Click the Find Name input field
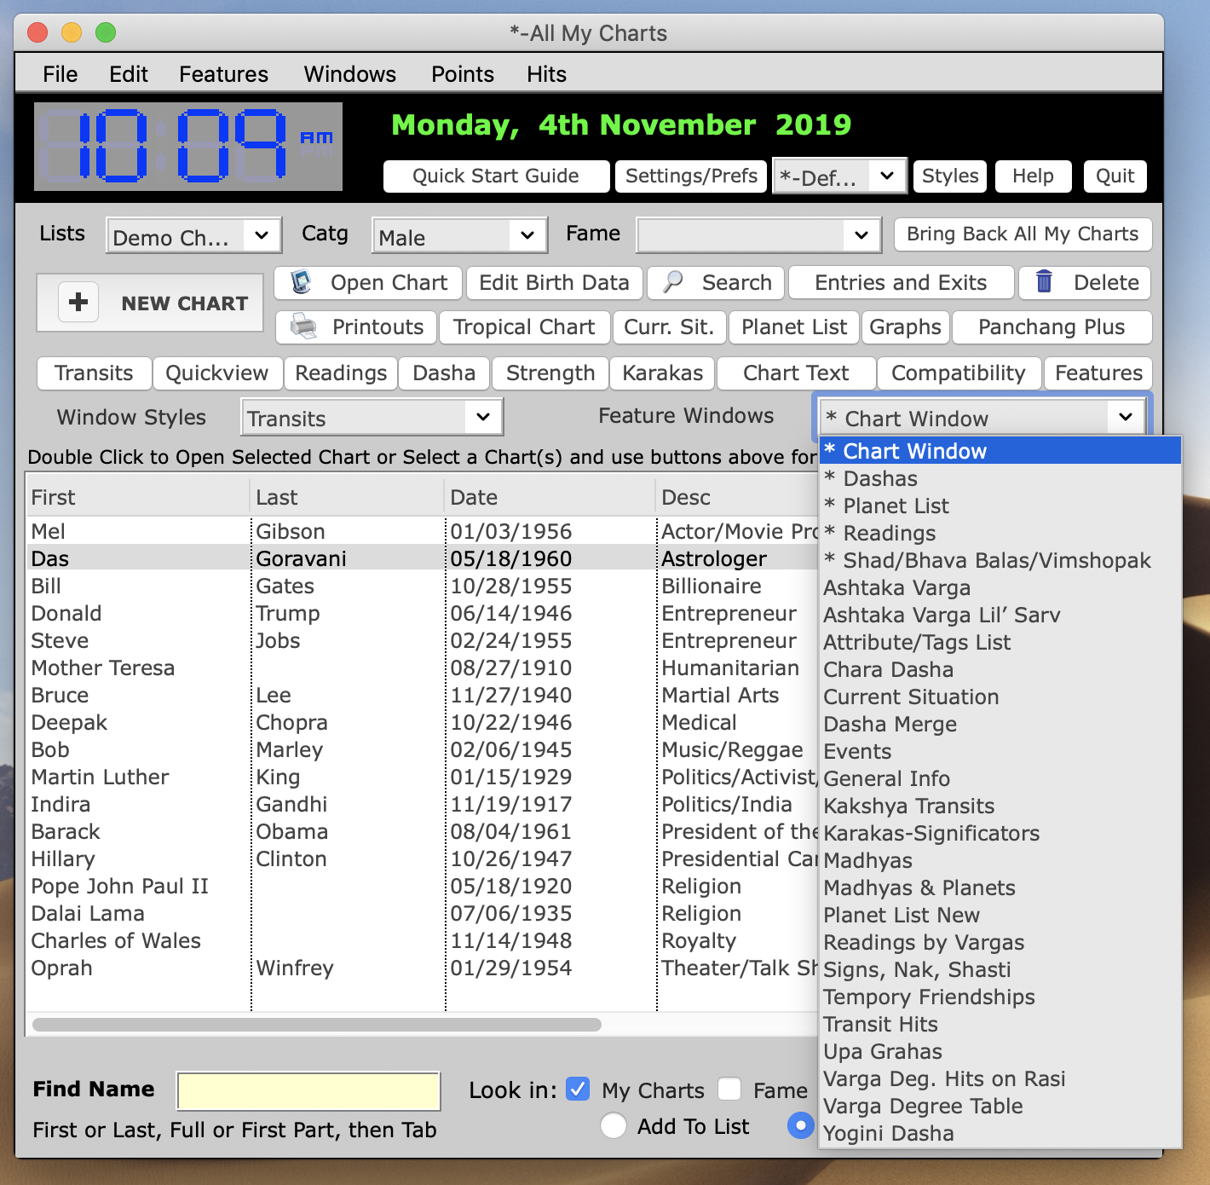The width and height of the screenshot is (1210, 1185). (x=308, y=1091)
